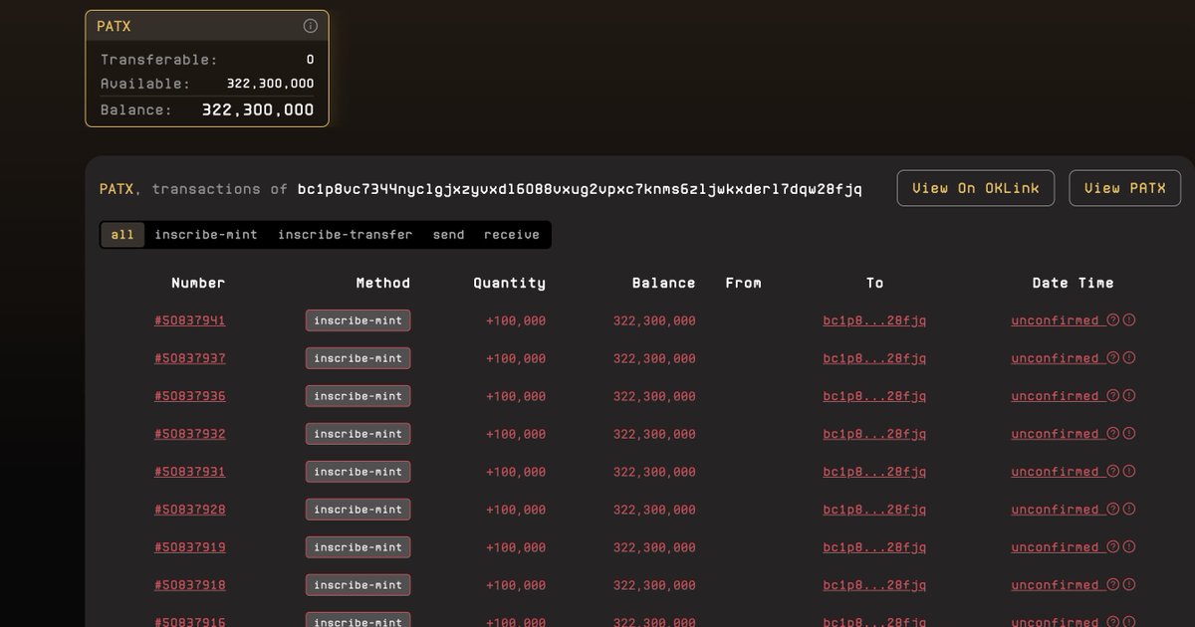Click the question mark icon in row #50837932
1195x627 pixels.
tap(1113, 434)
